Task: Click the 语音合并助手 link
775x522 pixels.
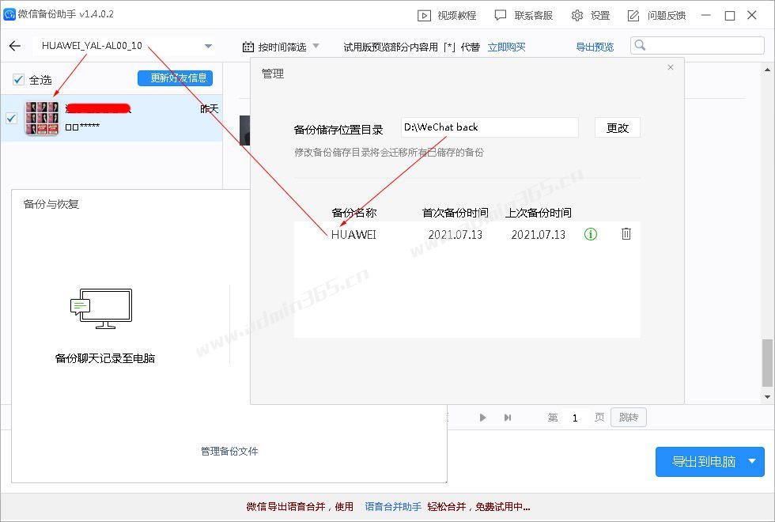Action: pyautogui.click(x=393, y=507)
